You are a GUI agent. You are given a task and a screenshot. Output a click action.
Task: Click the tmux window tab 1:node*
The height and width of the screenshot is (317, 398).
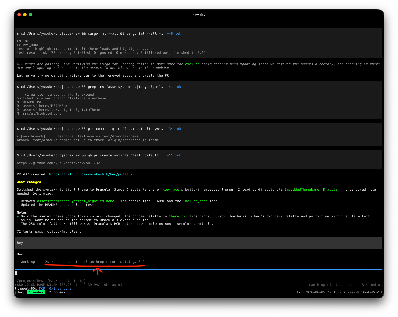(x=36, y=292)
